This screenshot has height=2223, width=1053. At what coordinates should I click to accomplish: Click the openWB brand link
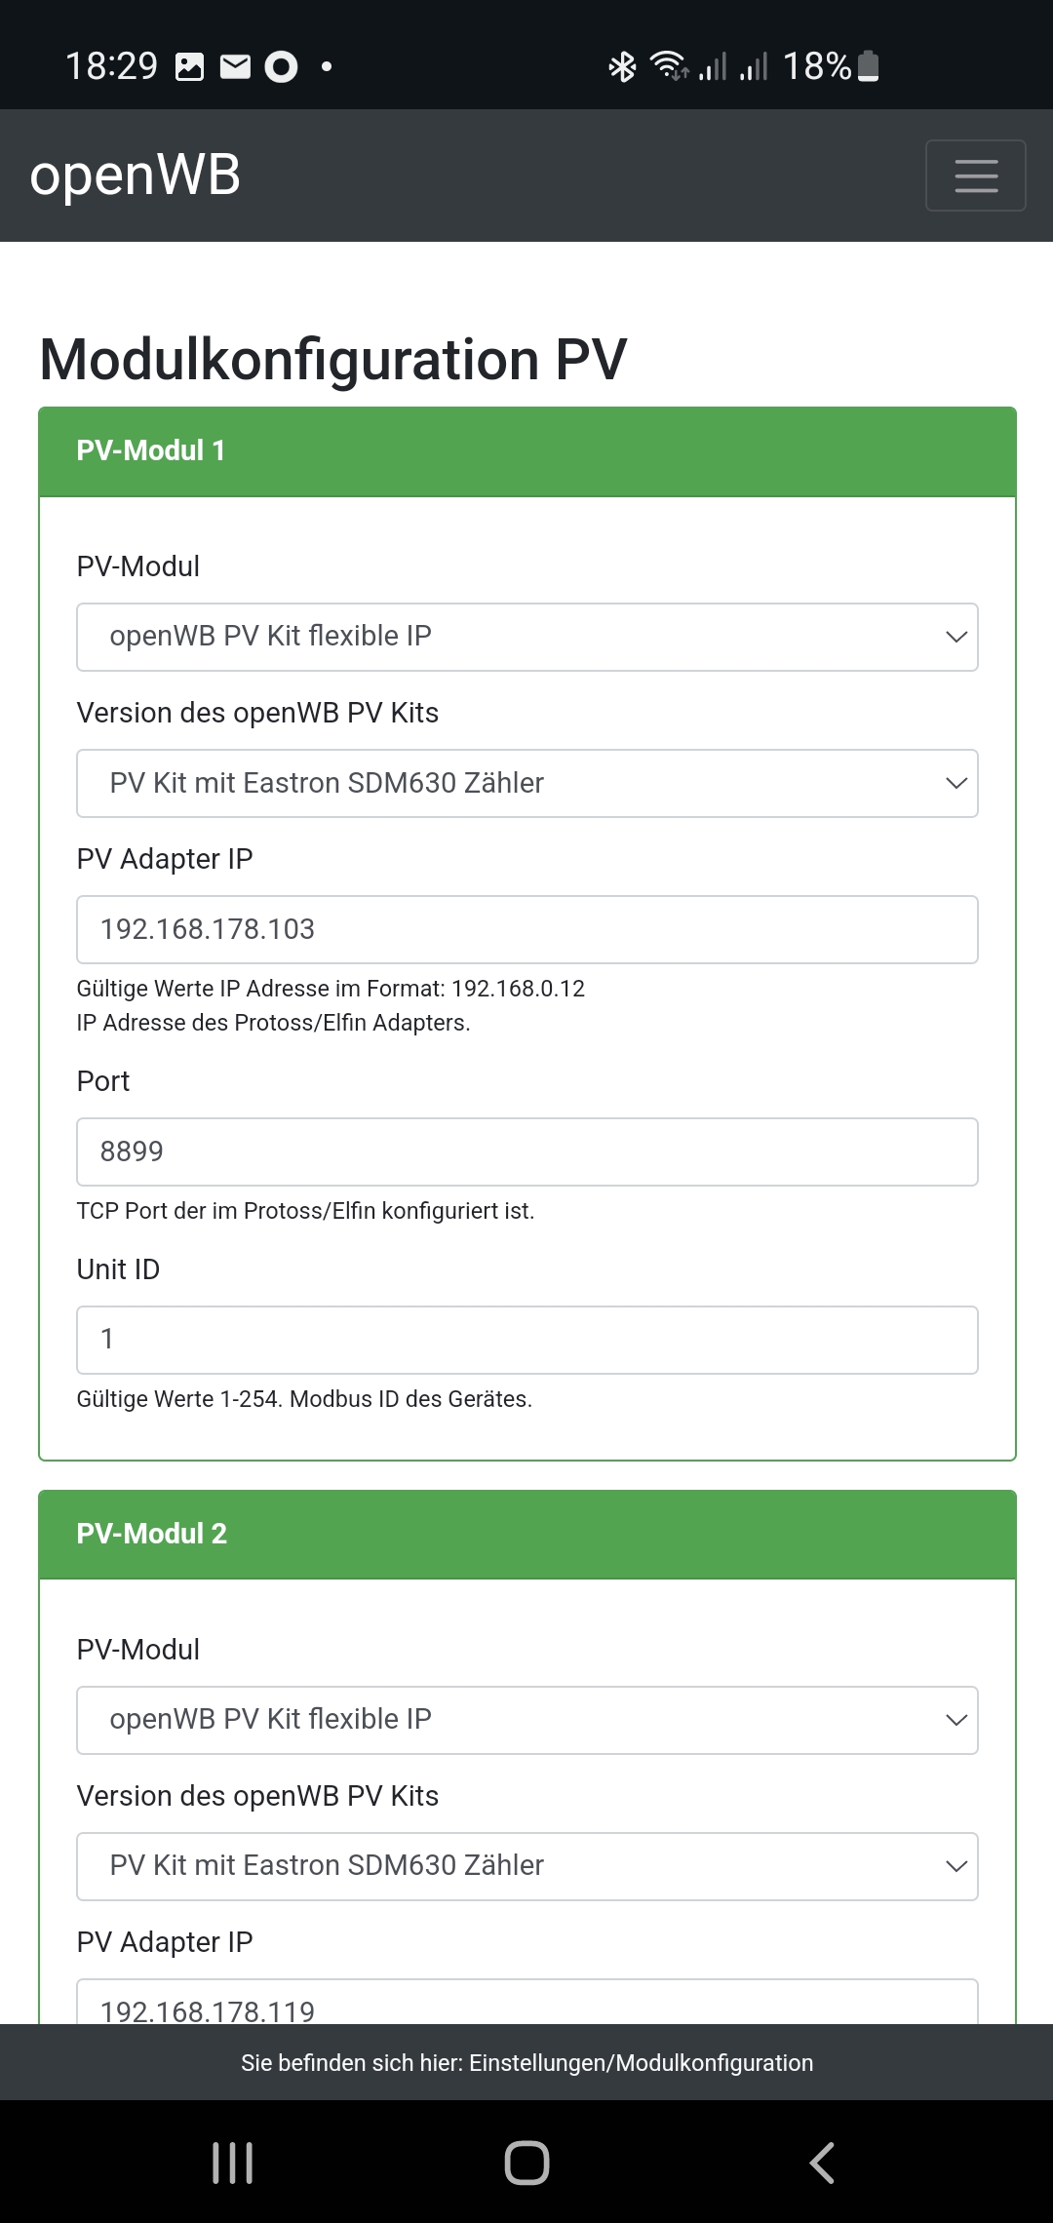click(x=135, y=175)
